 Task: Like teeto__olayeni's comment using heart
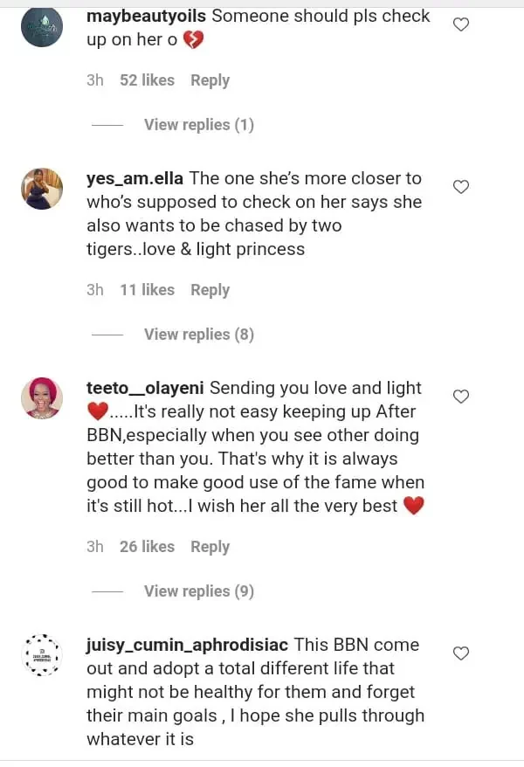pyautogui.click(x=461, y=397)
